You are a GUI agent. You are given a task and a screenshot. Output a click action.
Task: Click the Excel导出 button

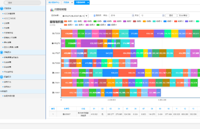pyautogui.click(x=183, y=15)
